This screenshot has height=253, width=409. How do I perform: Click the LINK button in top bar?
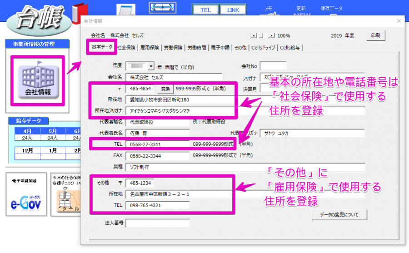point(233,10)
